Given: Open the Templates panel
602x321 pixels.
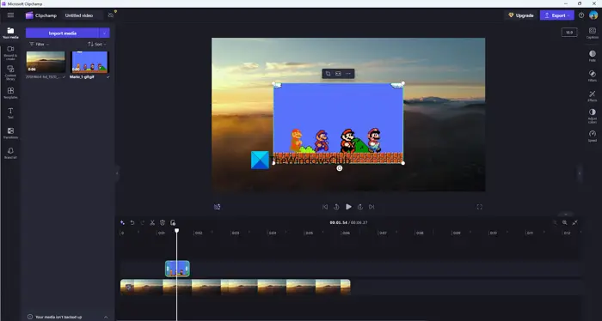Looking at the screenshot, I should point(10,93).
